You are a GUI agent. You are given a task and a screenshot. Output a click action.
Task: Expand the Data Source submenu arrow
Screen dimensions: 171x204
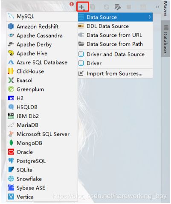(x=150, y=17)
